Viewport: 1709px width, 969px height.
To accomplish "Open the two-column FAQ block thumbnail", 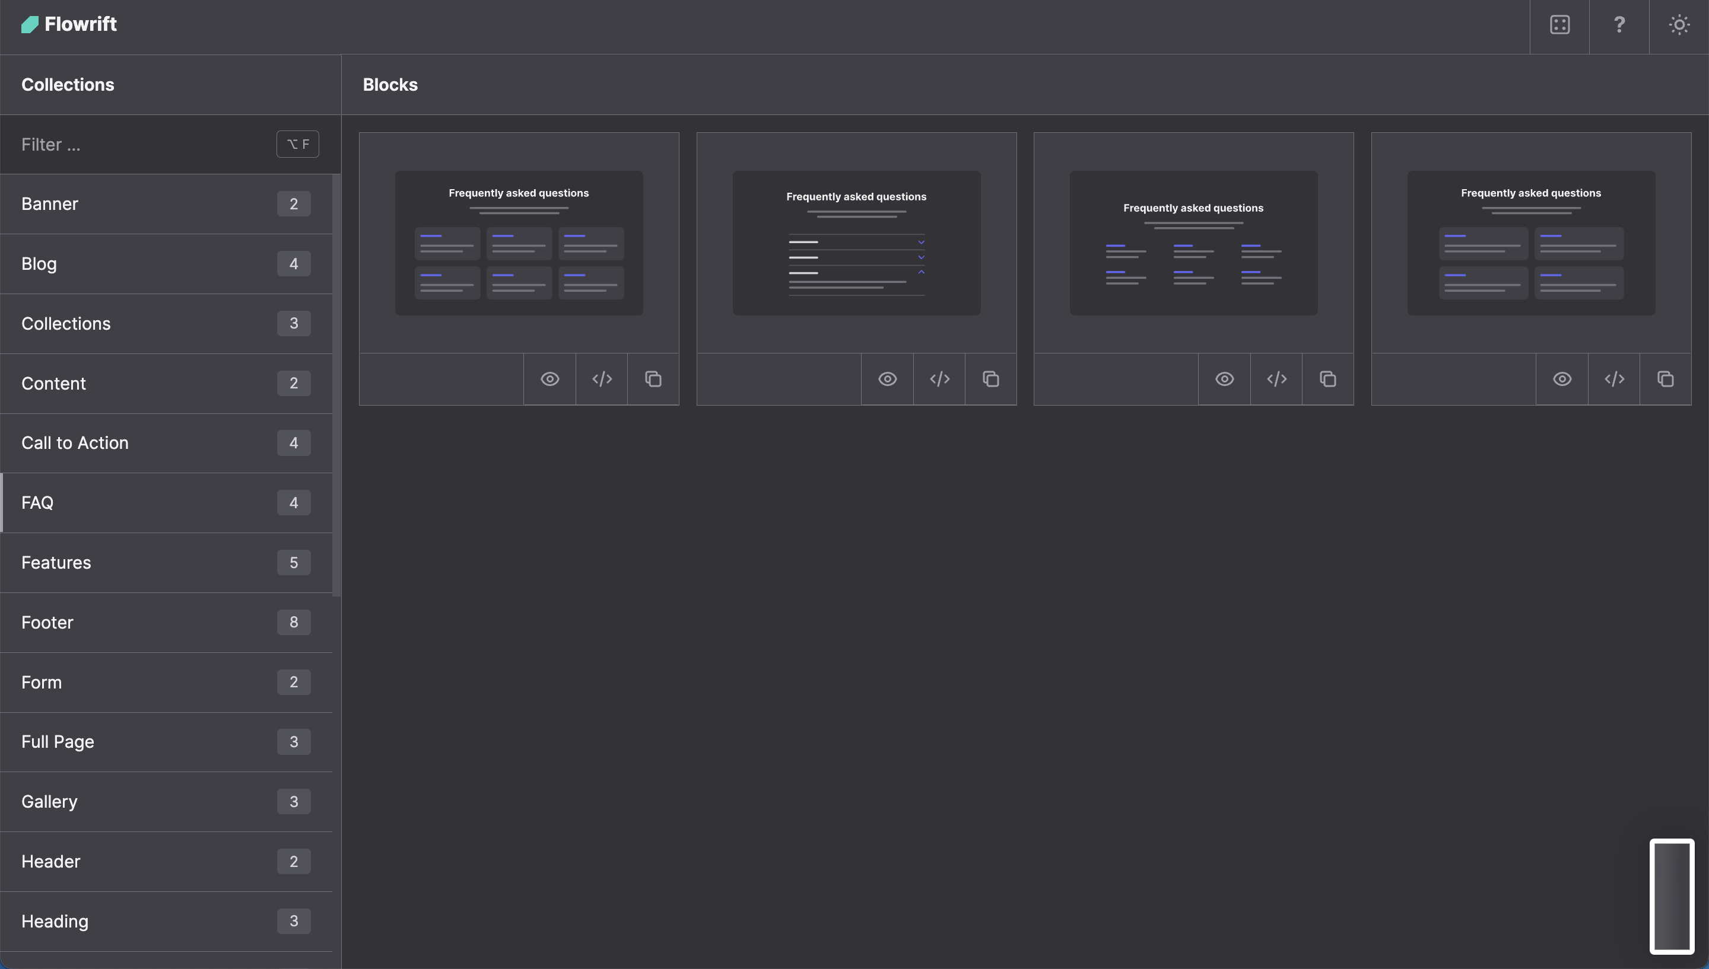I will [1530, 243].
